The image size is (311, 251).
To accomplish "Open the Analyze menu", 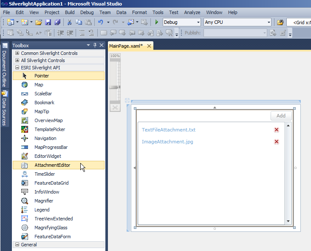I will pos(192,12).
